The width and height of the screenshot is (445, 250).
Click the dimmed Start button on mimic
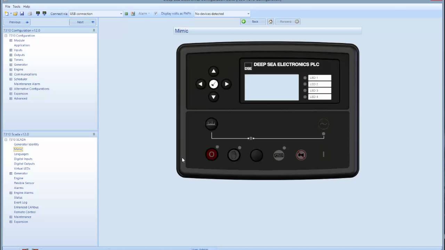(324, 155)
